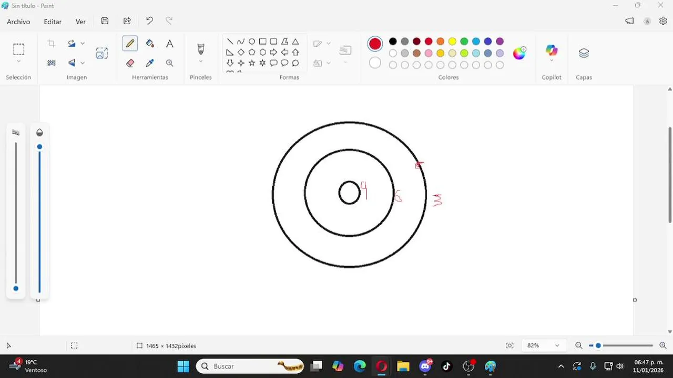This screenshot has height=378, width=673.
Task: Open the Ver menu
Action: click(80, 22)
